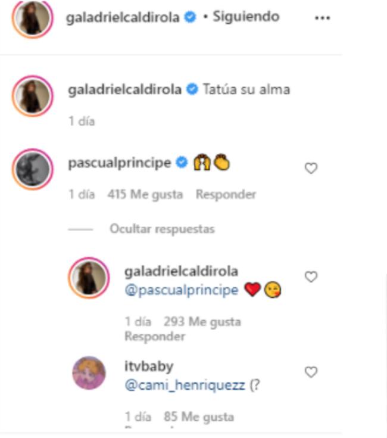Open the itvbaby username link
Screen dimensions: 387x438
[x=149, y=366]
